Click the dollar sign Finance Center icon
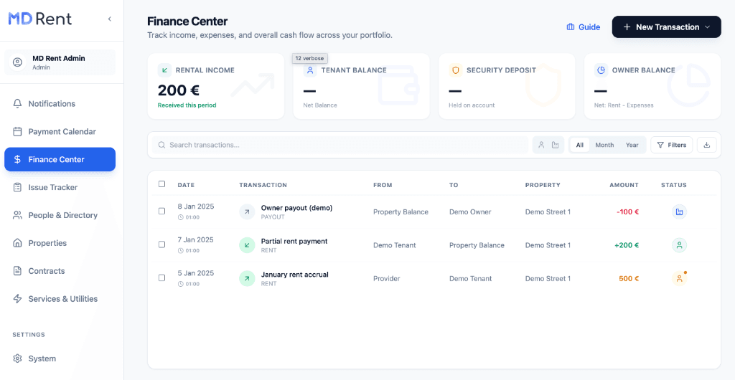The image size is (735, 380). pos(17,160)
